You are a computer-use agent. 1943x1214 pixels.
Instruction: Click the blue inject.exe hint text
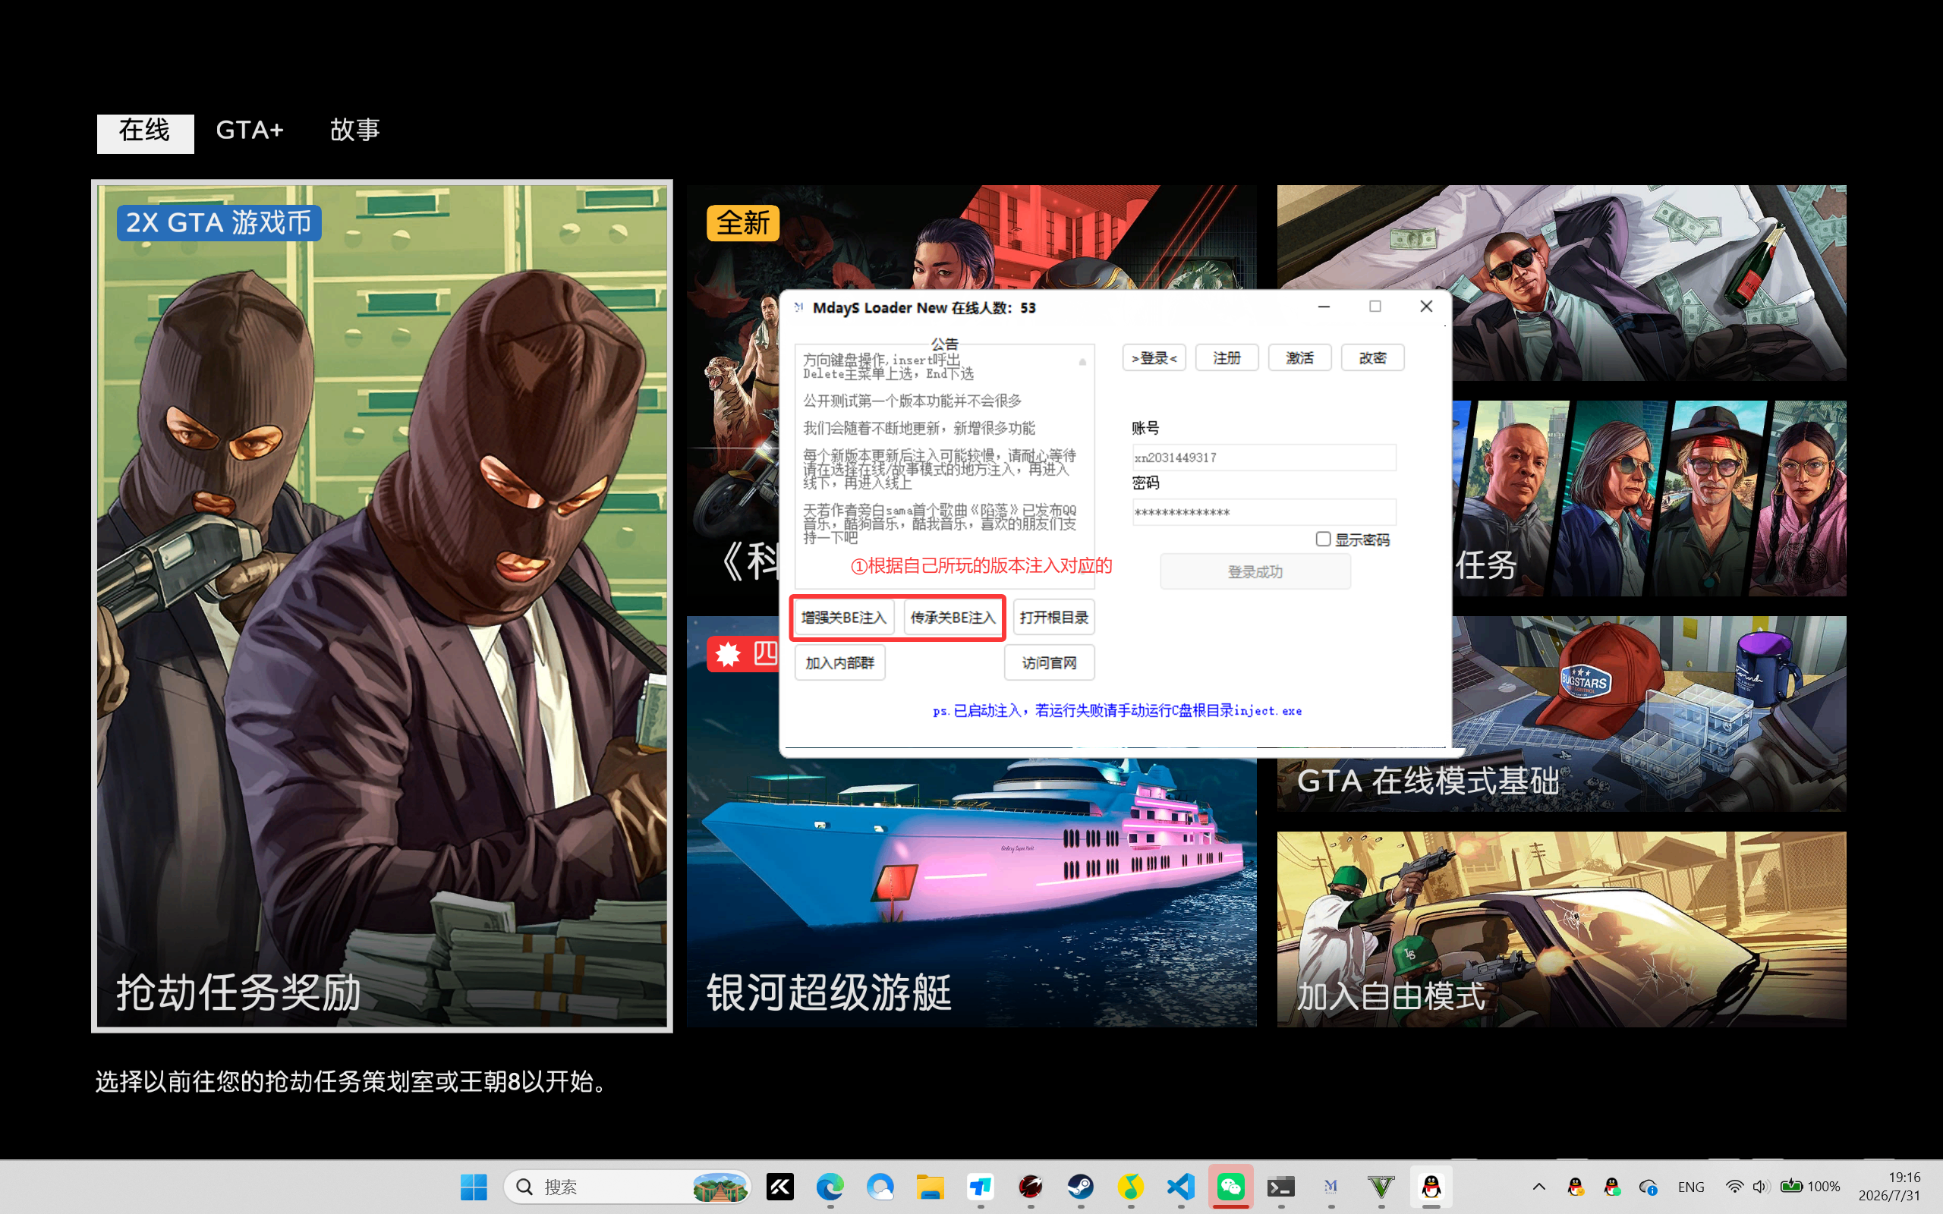(1116, 711)
